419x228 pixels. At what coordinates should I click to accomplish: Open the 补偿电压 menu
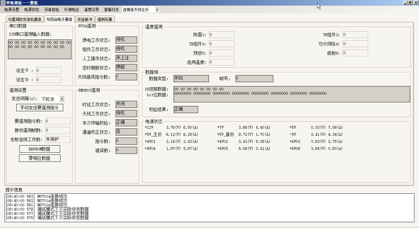click(71, 9)
